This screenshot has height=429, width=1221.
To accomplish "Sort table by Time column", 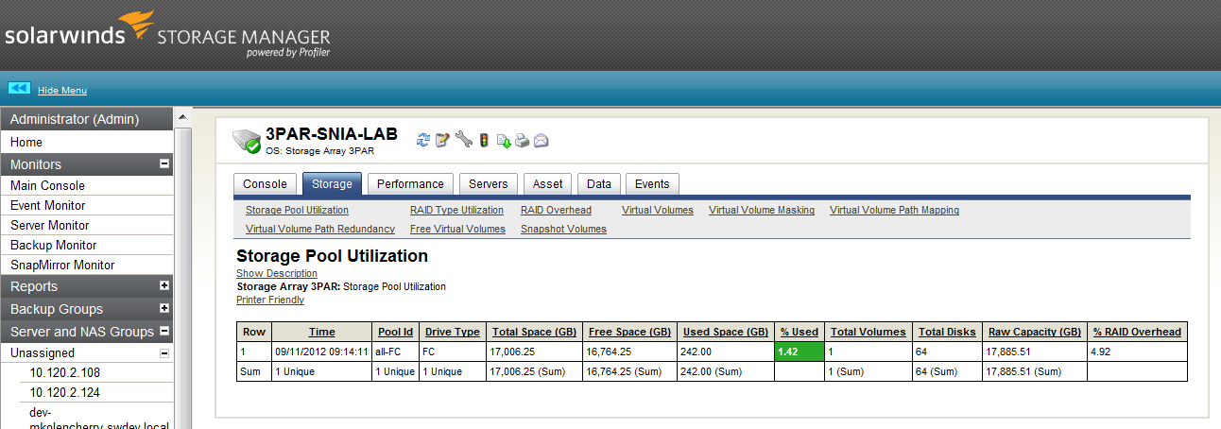I will point(321,332).
